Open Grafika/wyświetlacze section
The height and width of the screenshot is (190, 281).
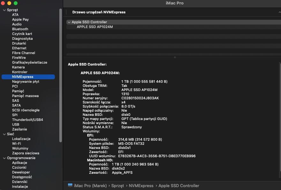[30, 62]
